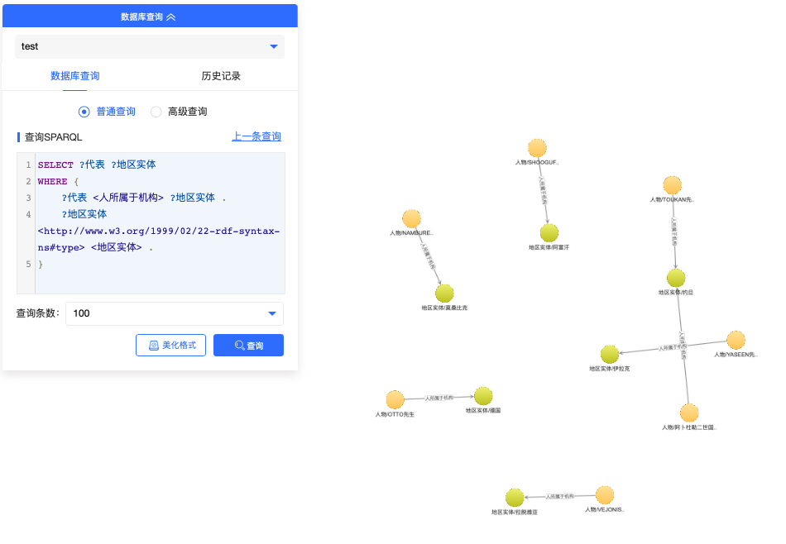Screen dimensions: 786x544
Task: Select the 地区实体/伊拉克 node
Action: pyautogui.click(x=611, y=353)
